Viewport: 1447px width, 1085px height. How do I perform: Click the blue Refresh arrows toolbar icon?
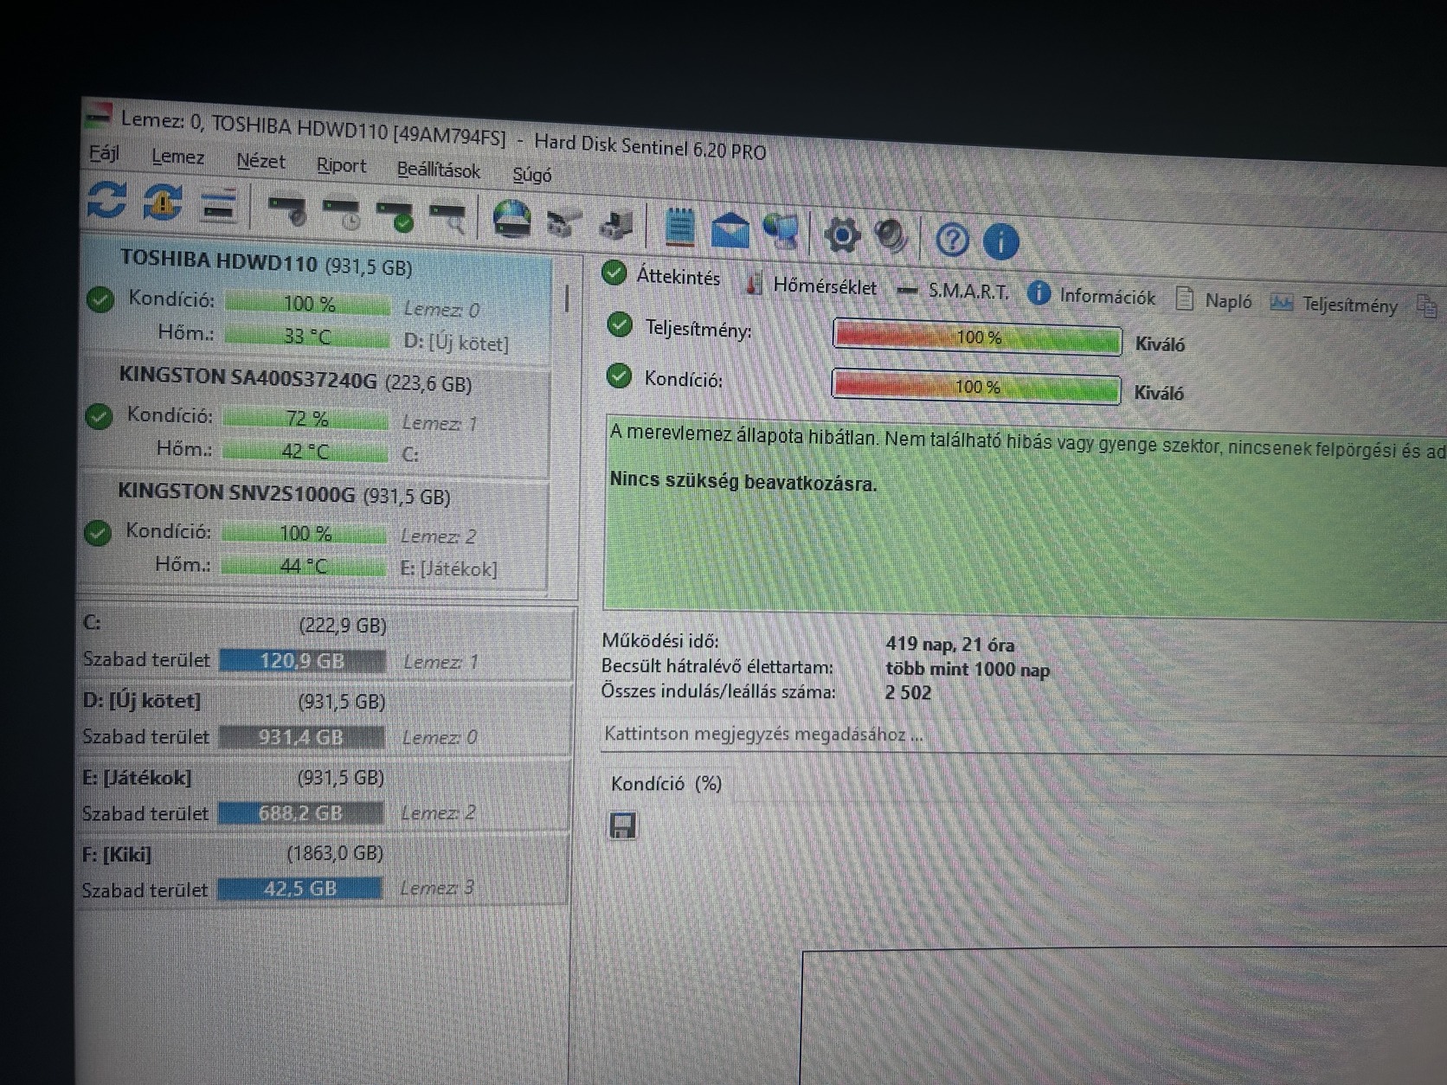106,200
